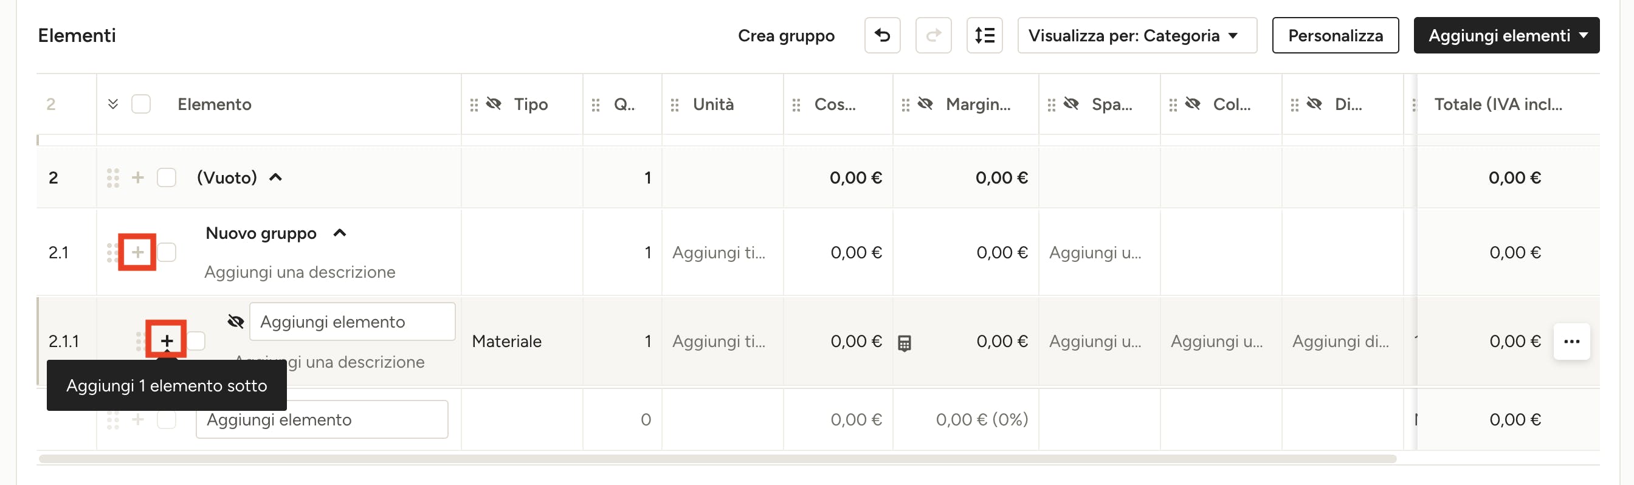The width and height of the screenshot is (1634, 485).
Task: Click the Personalizza button
Action: 1334,35
